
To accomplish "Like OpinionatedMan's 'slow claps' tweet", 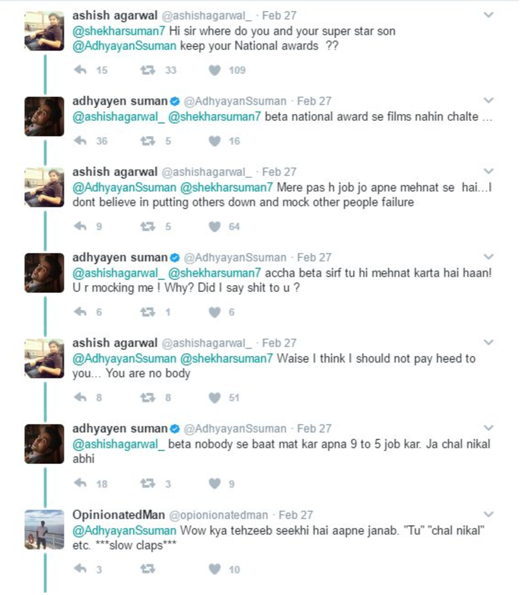I will [x=214, y=569].
